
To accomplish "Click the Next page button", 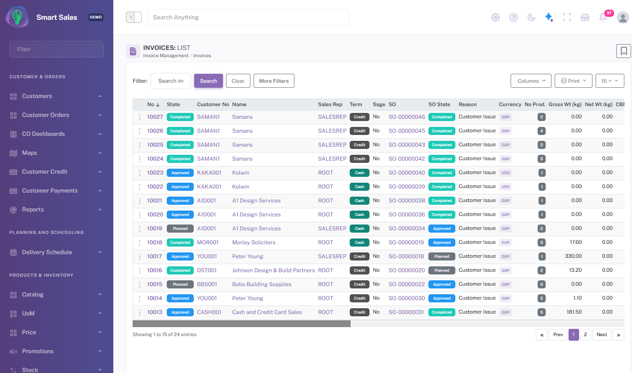I will point(602,335).
